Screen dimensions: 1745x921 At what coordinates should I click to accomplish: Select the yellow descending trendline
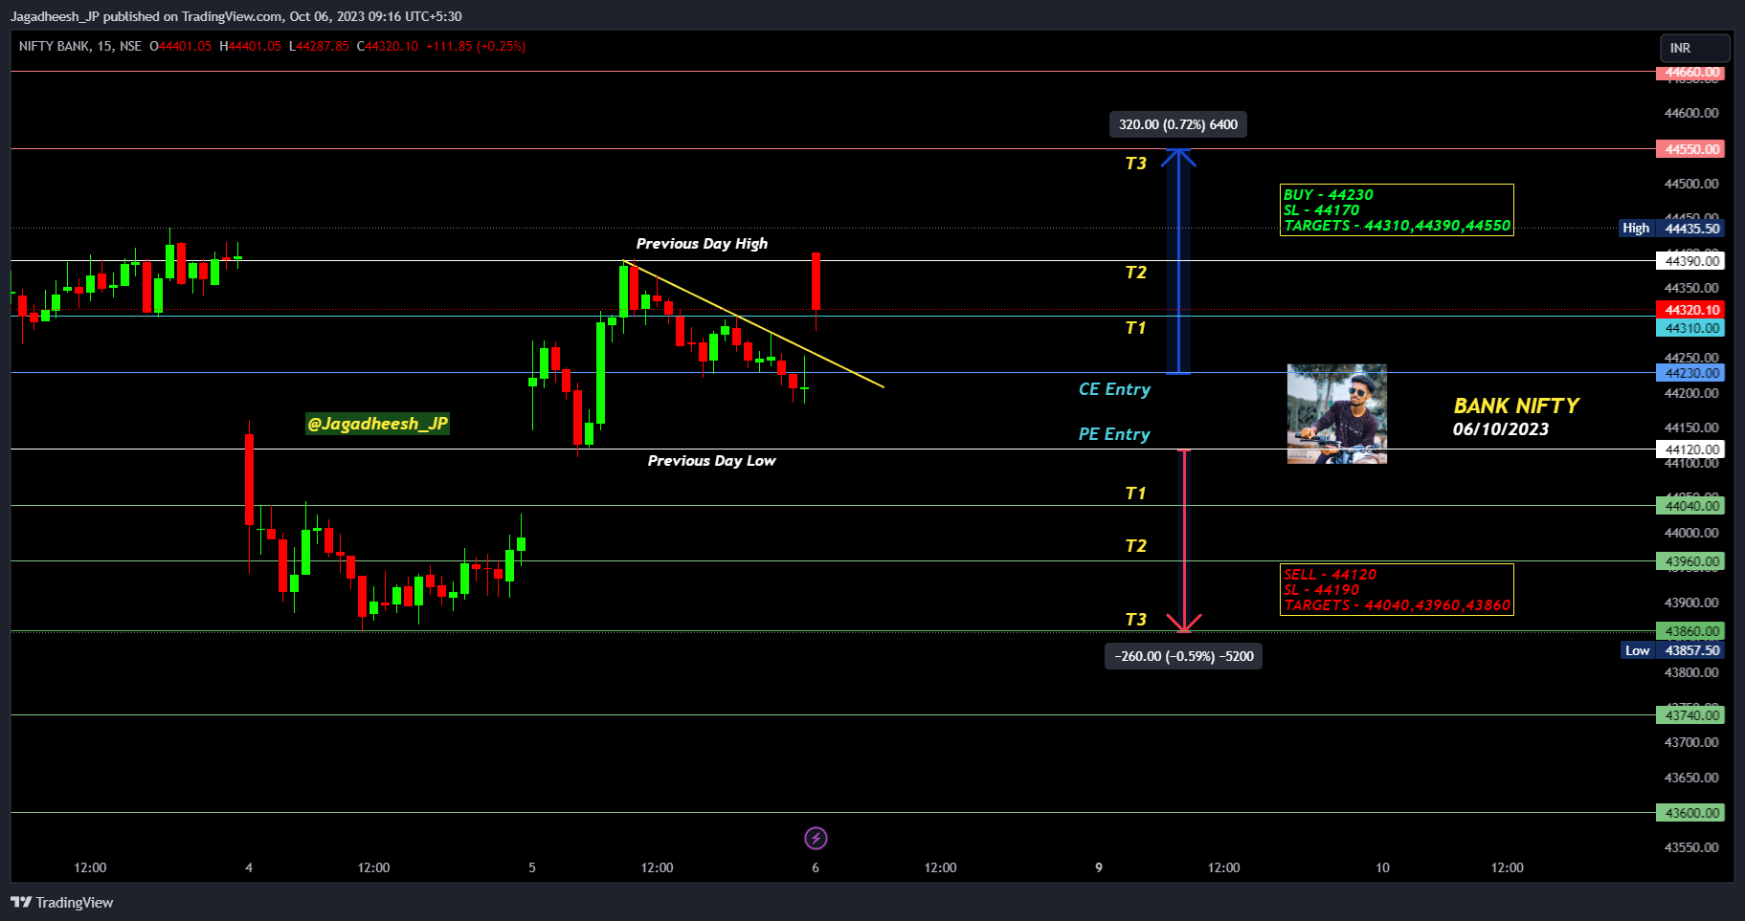point(753,324)
